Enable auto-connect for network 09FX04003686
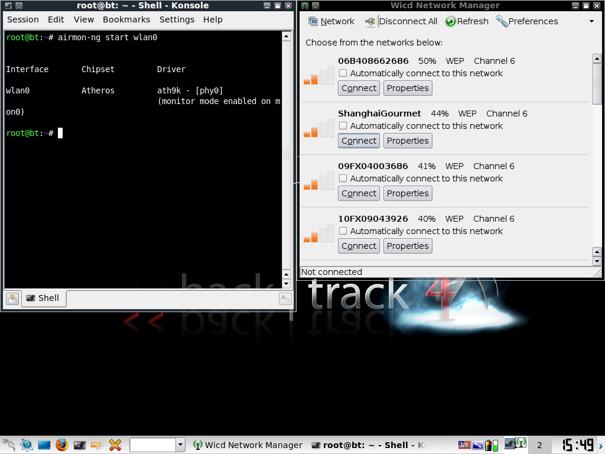This screenshot has width=605, height=454. coord(343,179)
